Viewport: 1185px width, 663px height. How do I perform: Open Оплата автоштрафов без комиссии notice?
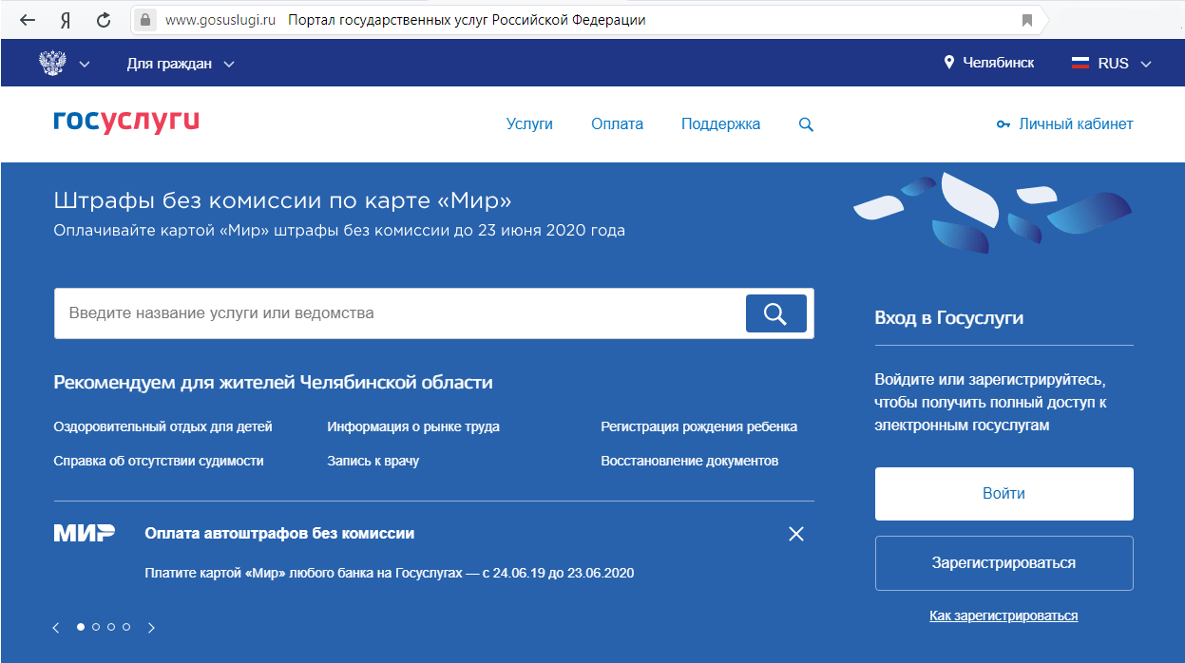279,534
